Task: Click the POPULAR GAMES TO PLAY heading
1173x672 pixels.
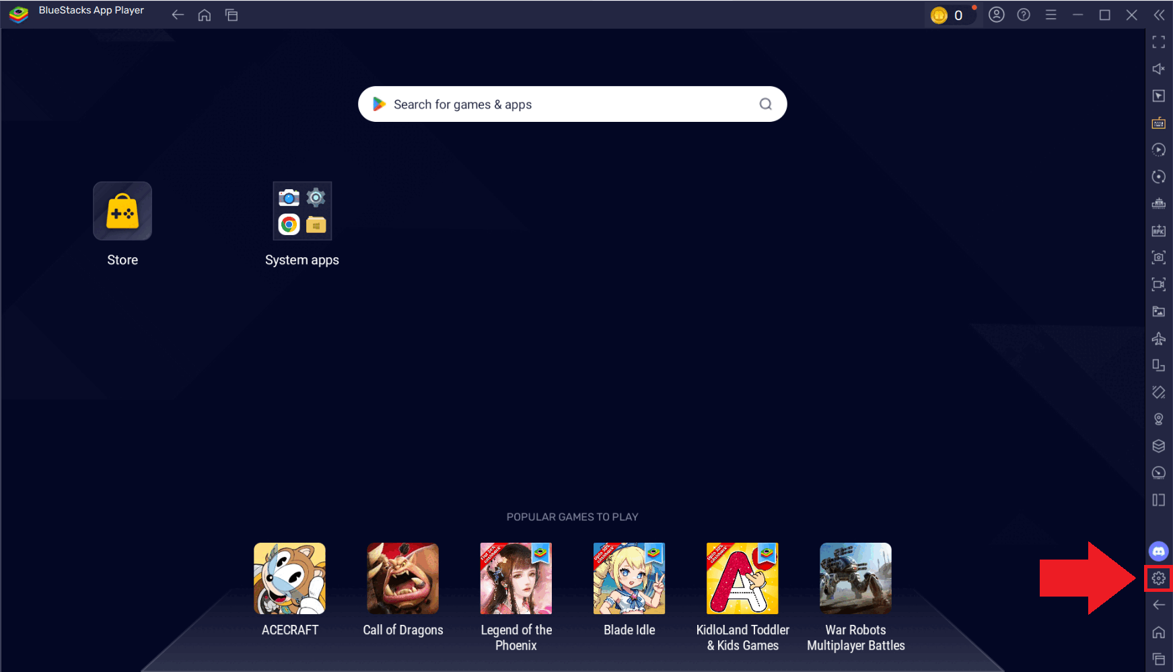Action: (572, 517)
